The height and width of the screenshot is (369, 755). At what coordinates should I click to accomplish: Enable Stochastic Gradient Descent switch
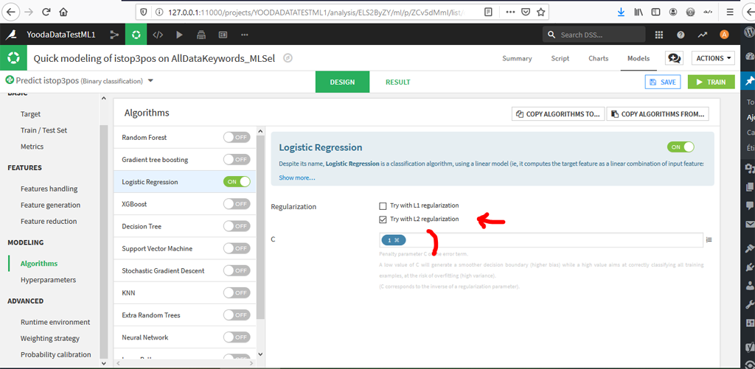coord(237,271)
